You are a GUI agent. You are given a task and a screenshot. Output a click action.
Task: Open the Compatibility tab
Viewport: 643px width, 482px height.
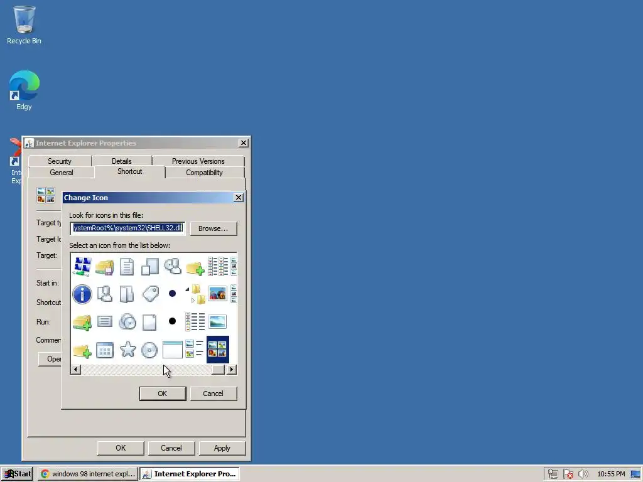204,173
